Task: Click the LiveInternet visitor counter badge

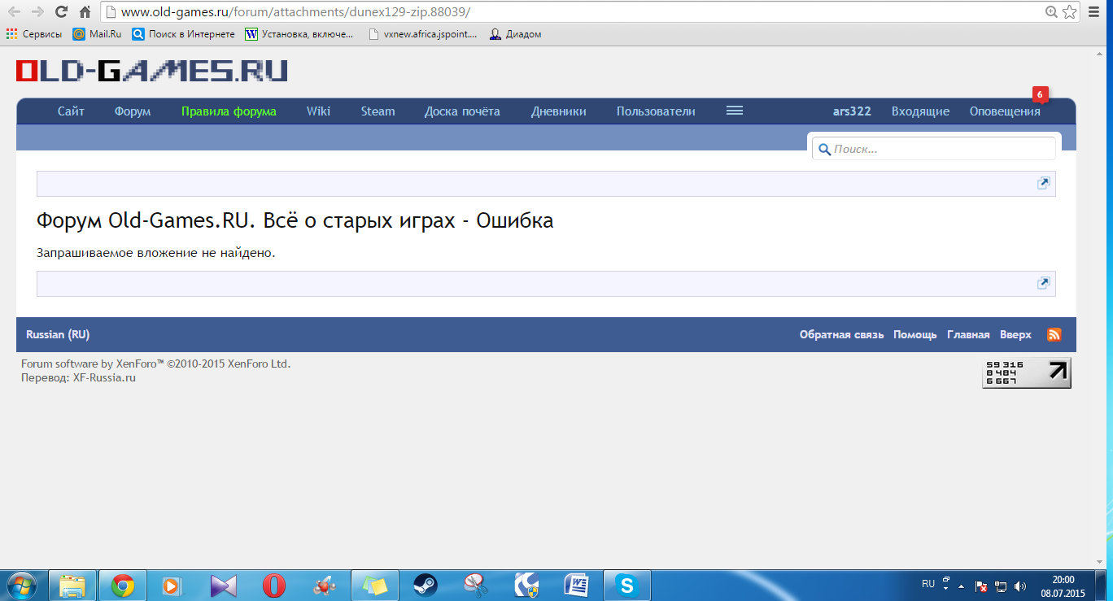Action: (x=1026, y=372)
